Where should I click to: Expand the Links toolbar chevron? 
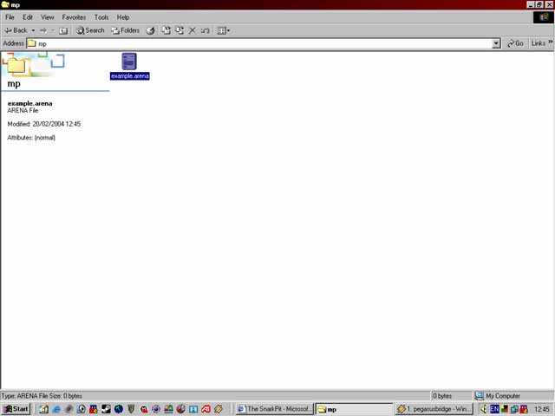tap(550, 42)
